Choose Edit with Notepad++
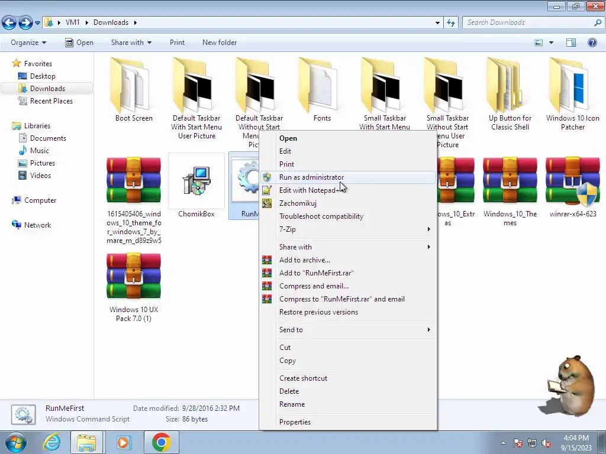606x454 pixels. click(x=348, y=190)
